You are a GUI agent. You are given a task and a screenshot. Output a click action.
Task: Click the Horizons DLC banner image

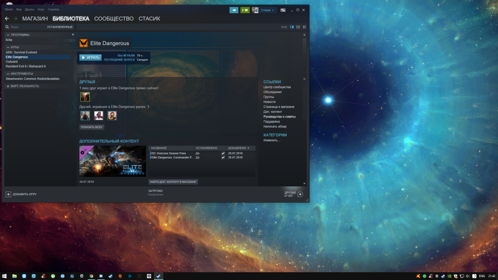click(113, 161)
